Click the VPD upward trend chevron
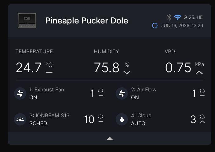The width and height of the screenshot is (215, 152). pyautogui.click(x=199, y=72)
